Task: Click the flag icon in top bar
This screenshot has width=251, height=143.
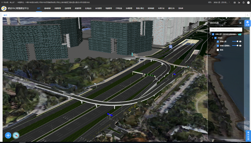Action: (239, 2)
